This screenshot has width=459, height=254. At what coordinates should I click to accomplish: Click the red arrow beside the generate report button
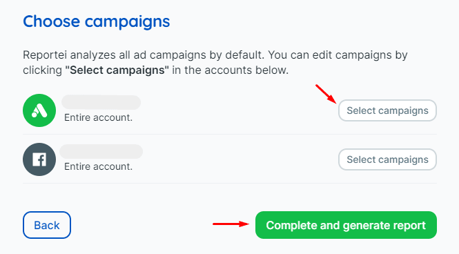(x=231, y=224)
